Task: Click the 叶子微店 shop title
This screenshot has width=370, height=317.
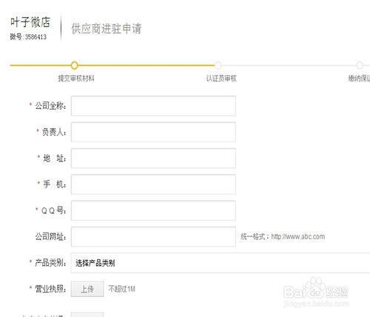Action: pyautogui.click(x=30, y=22)
